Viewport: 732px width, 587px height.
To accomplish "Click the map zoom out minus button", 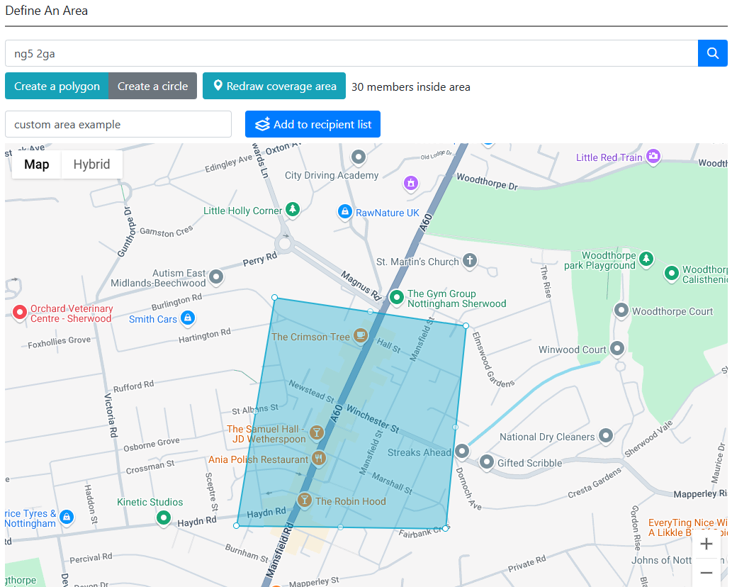I will pos(706,573).
